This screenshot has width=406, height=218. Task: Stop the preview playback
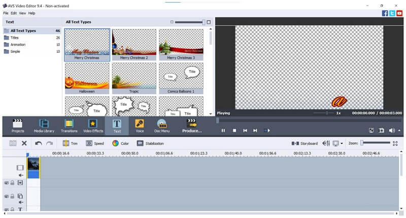[x=234, y=131]
